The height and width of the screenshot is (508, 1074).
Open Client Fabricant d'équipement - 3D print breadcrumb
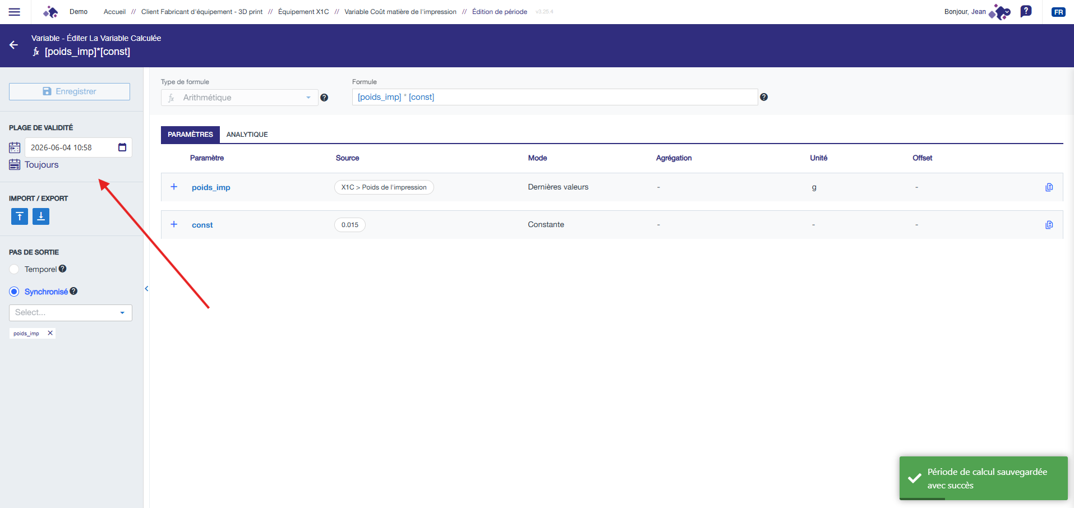[202, 12]
